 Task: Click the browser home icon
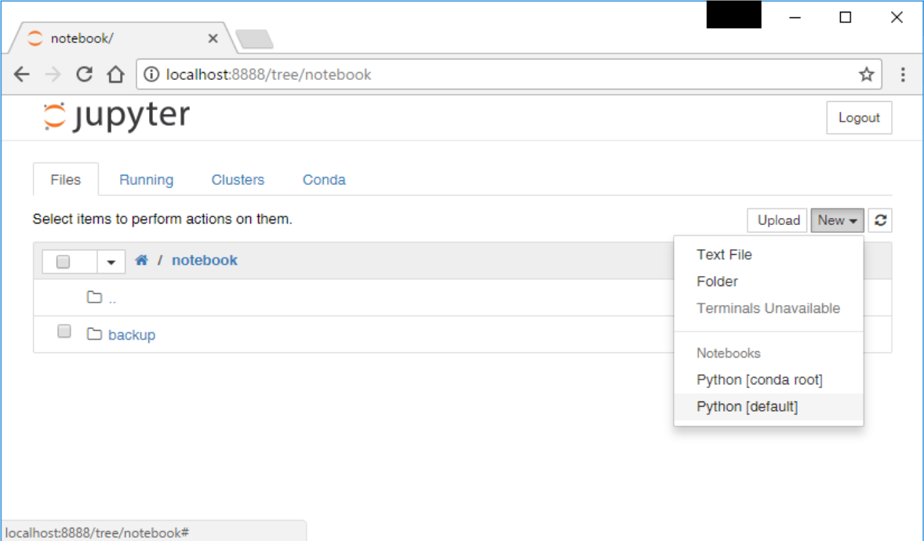coord(116,74)
